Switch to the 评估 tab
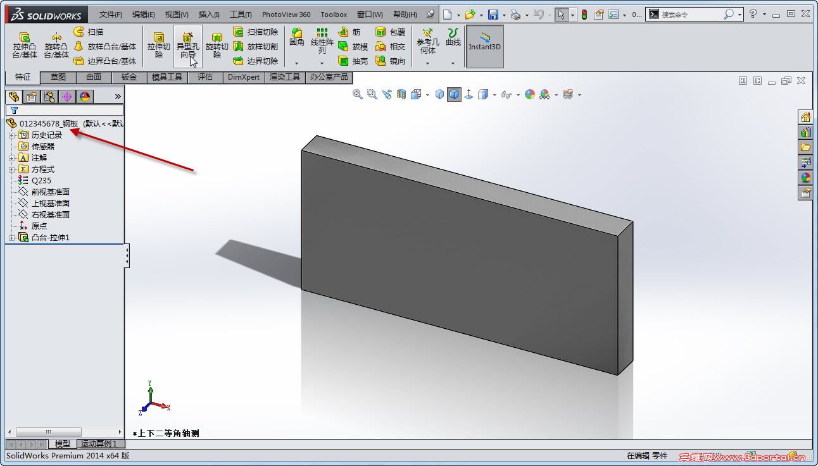This screenshot has width=818, height=466. coord(205,77)
